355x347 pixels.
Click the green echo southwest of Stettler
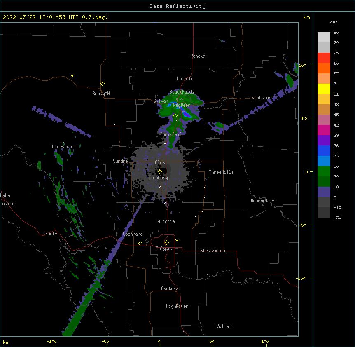pyautogui.click(x=219, y=125)
